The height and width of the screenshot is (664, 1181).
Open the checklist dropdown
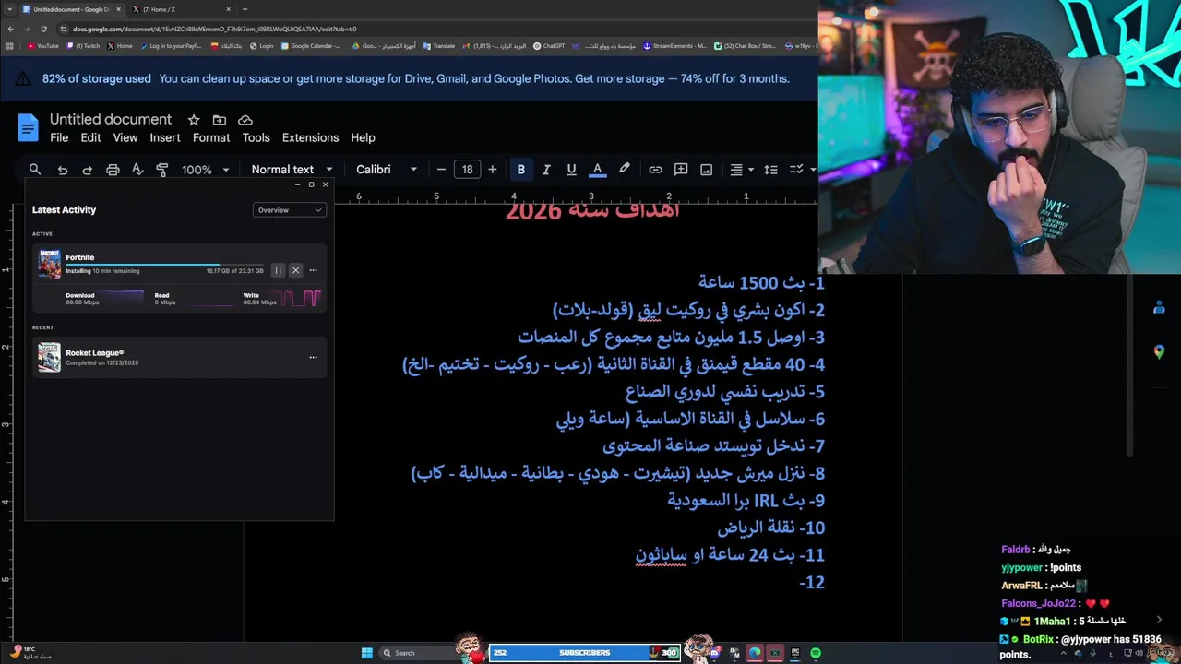click(x=803, y=170)
